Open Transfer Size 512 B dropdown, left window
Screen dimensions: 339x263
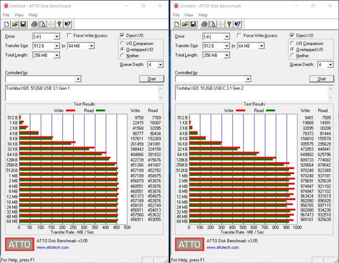57,46
